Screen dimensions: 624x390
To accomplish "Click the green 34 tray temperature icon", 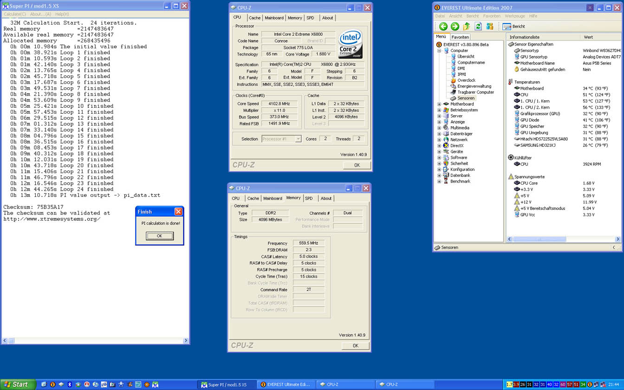I will (x=583, y=384).
